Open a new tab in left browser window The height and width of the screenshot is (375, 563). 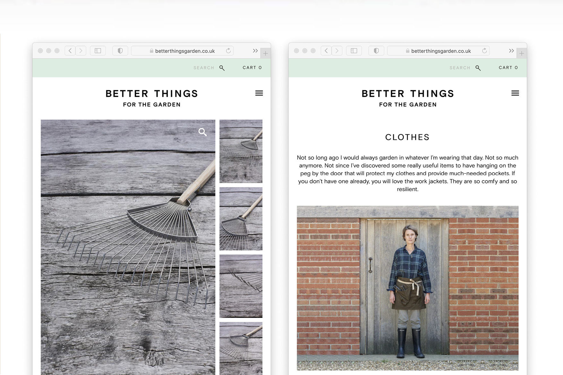pyautogui.click(x=265, y=53)
